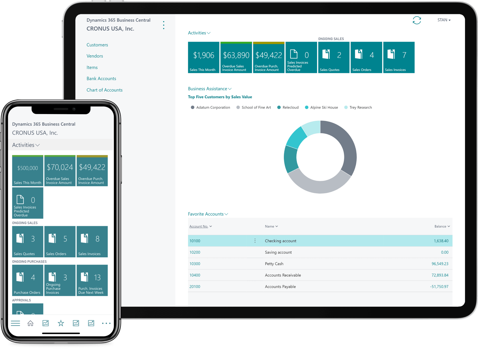Open $49,422 Overdue Purch. Invoice tile on phone
The width and height of the screenshot is (478, 349).
[92, 171]
